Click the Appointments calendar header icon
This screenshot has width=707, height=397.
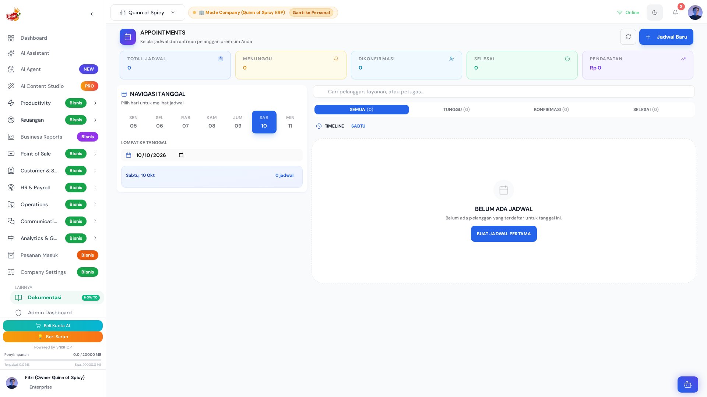128,37
